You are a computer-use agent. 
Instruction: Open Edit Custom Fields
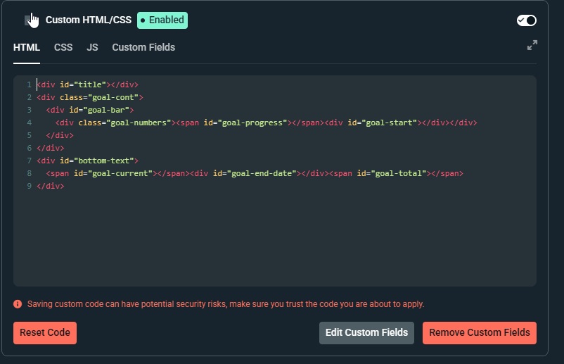(366, 333)
